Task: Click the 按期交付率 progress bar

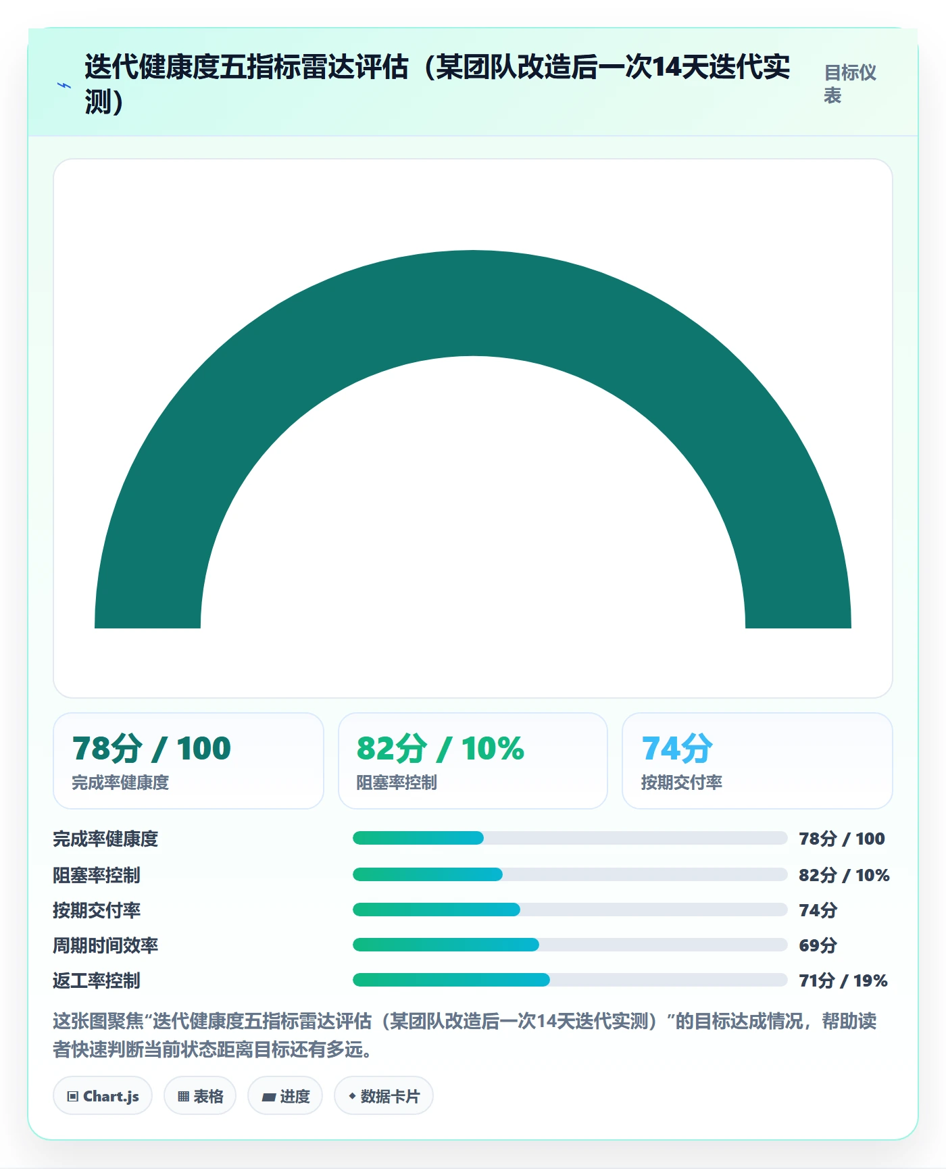Action: 570,910
